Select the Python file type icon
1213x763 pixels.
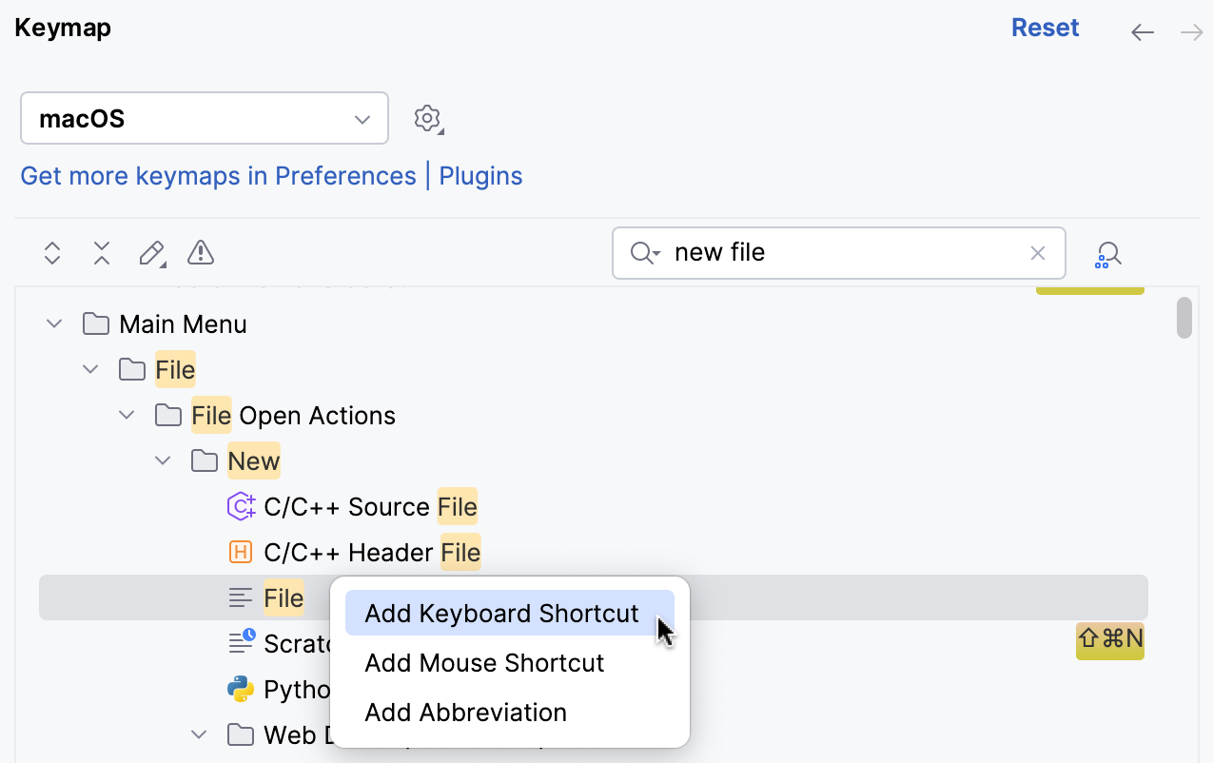tap(242, 688)
